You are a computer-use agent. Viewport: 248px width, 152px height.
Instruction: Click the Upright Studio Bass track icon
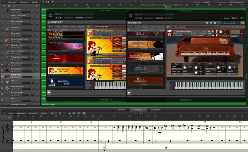7,17
